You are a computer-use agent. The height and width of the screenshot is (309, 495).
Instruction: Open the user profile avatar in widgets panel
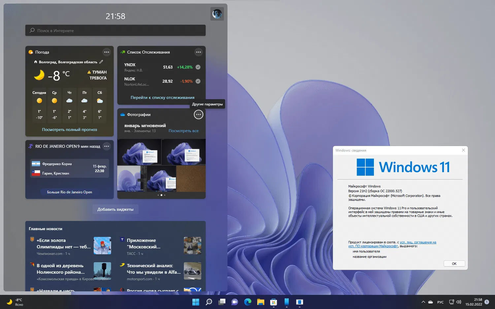tap(217, 14)
